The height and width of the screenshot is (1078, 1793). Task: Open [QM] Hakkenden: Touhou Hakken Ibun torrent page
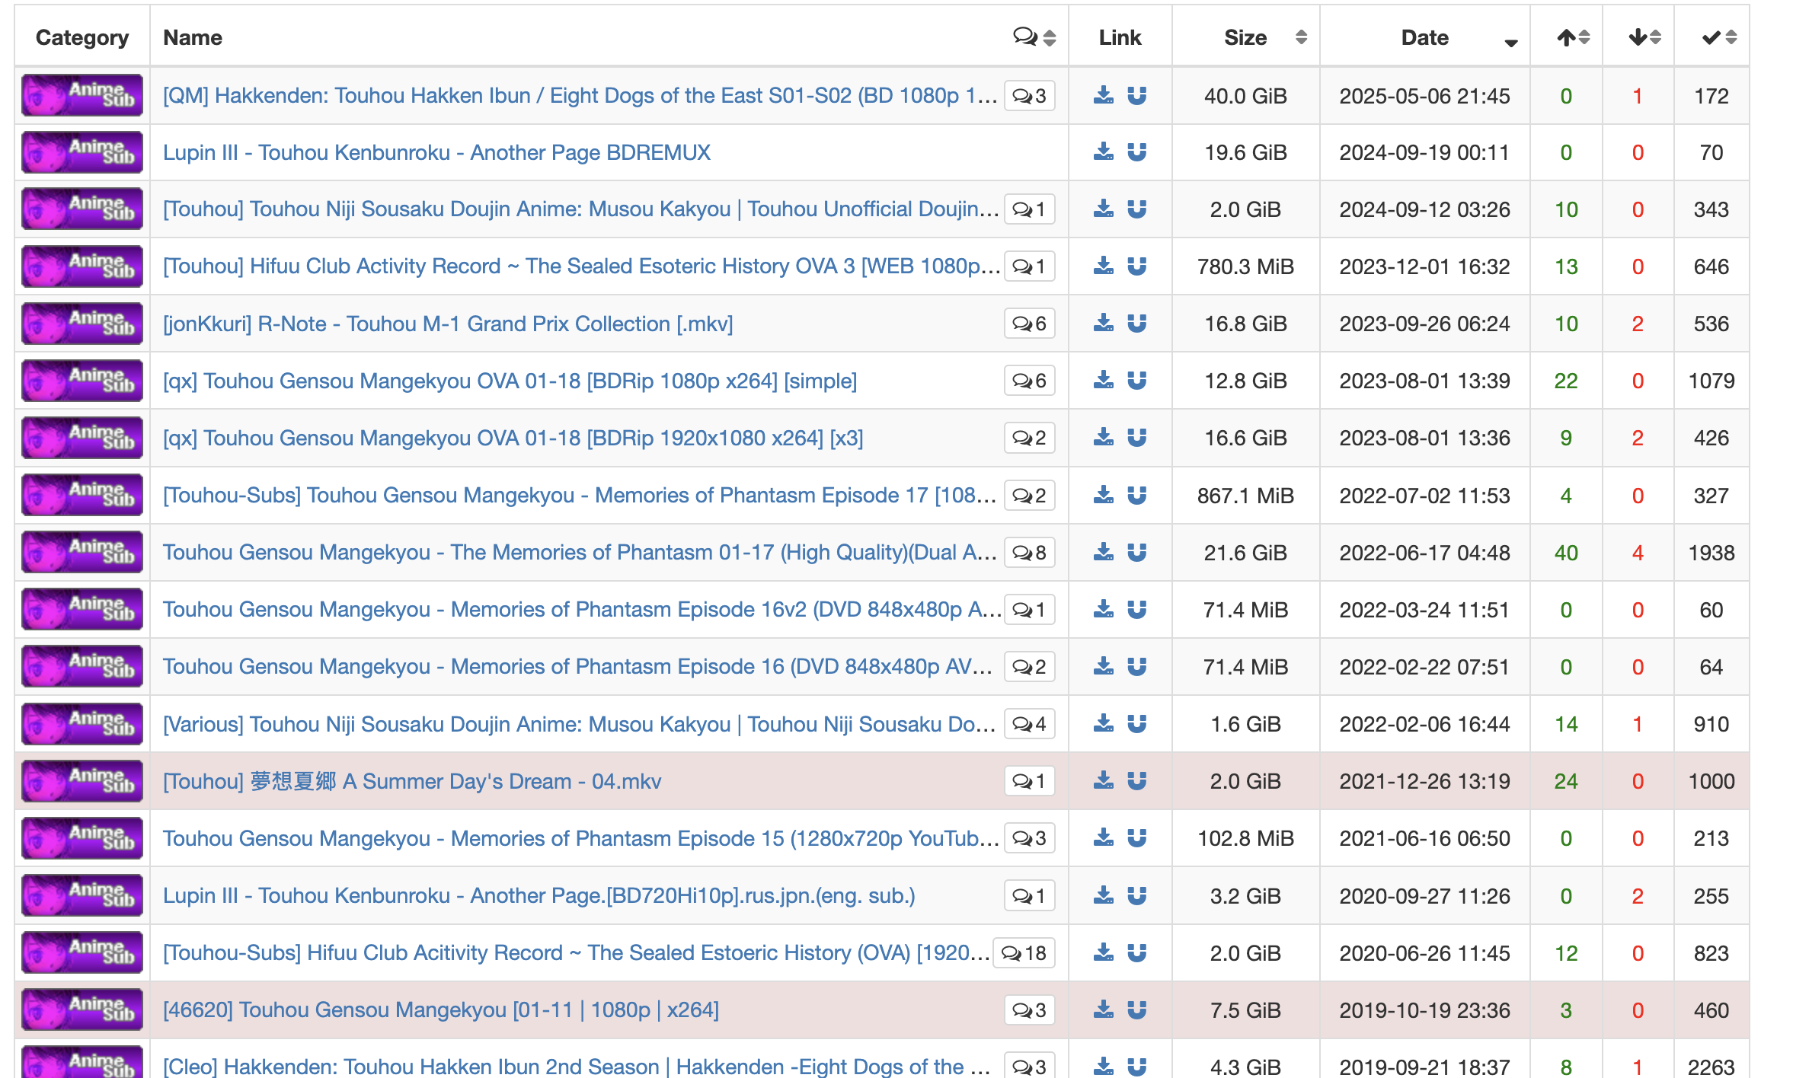click(x=579, y=96)
